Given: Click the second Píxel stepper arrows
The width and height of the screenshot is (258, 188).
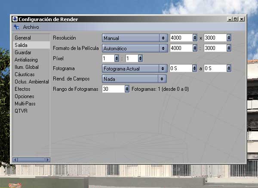Looking at the screenshot, I should point(140,58).
